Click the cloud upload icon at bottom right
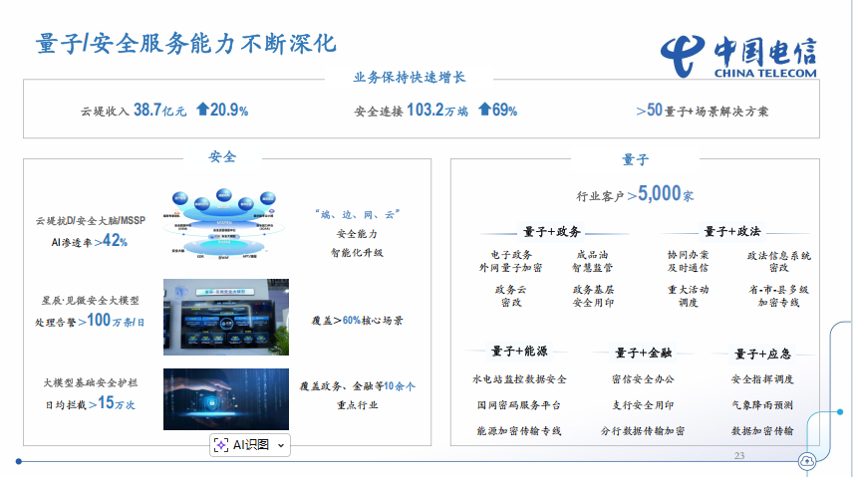853x477 pixels. (x=806, y=460)
